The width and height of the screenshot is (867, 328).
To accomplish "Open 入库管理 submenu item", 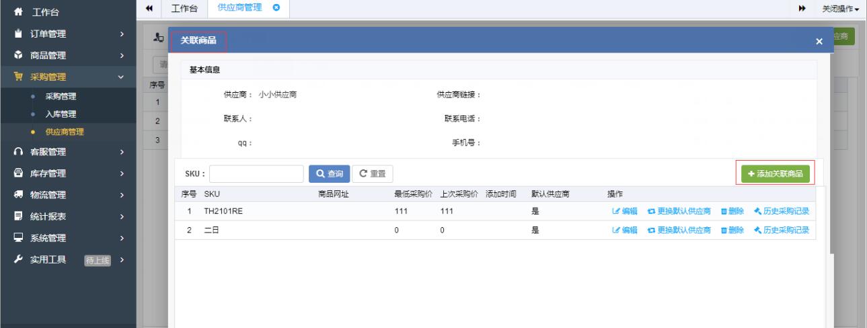I will (x=61, y=113).
